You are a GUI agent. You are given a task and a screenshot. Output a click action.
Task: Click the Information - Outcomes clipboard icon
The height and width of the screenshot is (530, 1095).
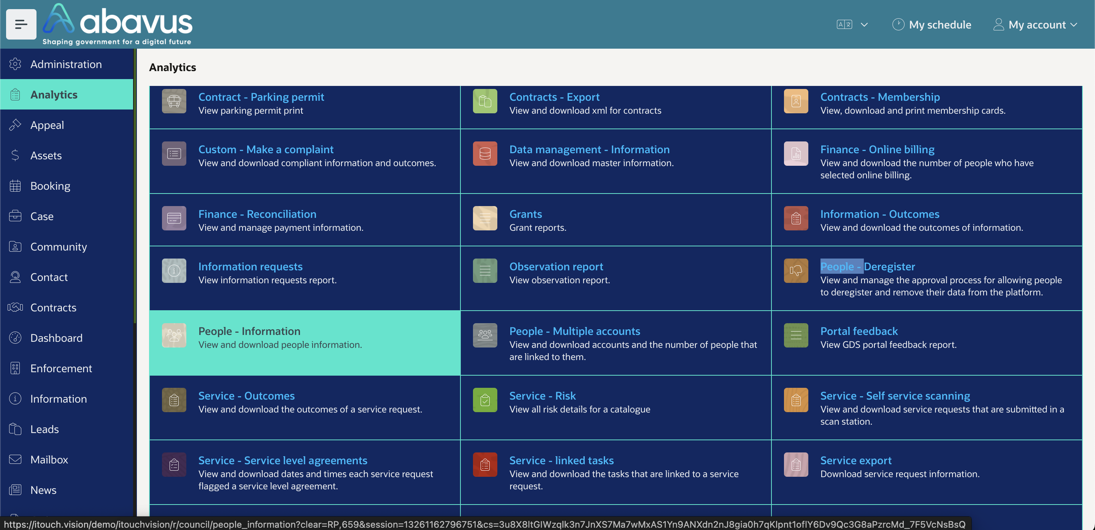point(796,218)
